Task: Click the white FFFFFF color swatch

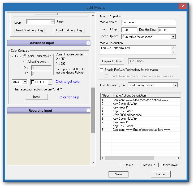Action: [x=33, y=82]
